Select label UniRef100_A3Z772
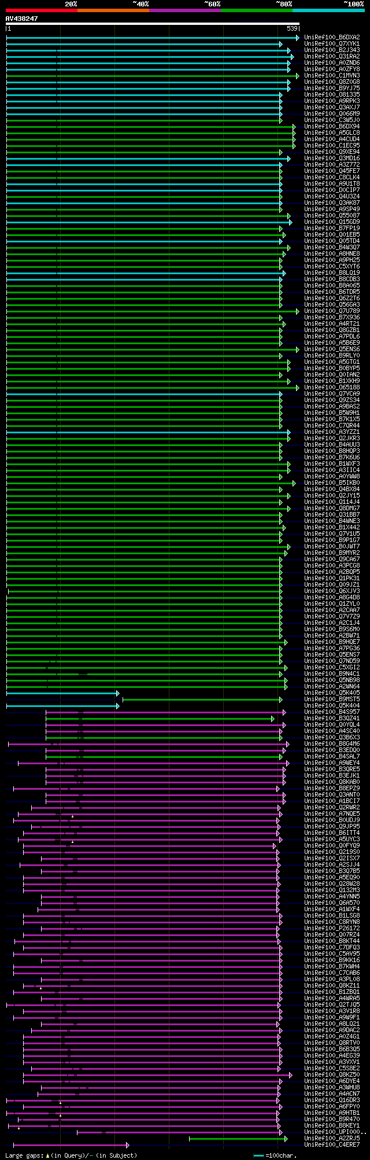 (x=332, y=165)
